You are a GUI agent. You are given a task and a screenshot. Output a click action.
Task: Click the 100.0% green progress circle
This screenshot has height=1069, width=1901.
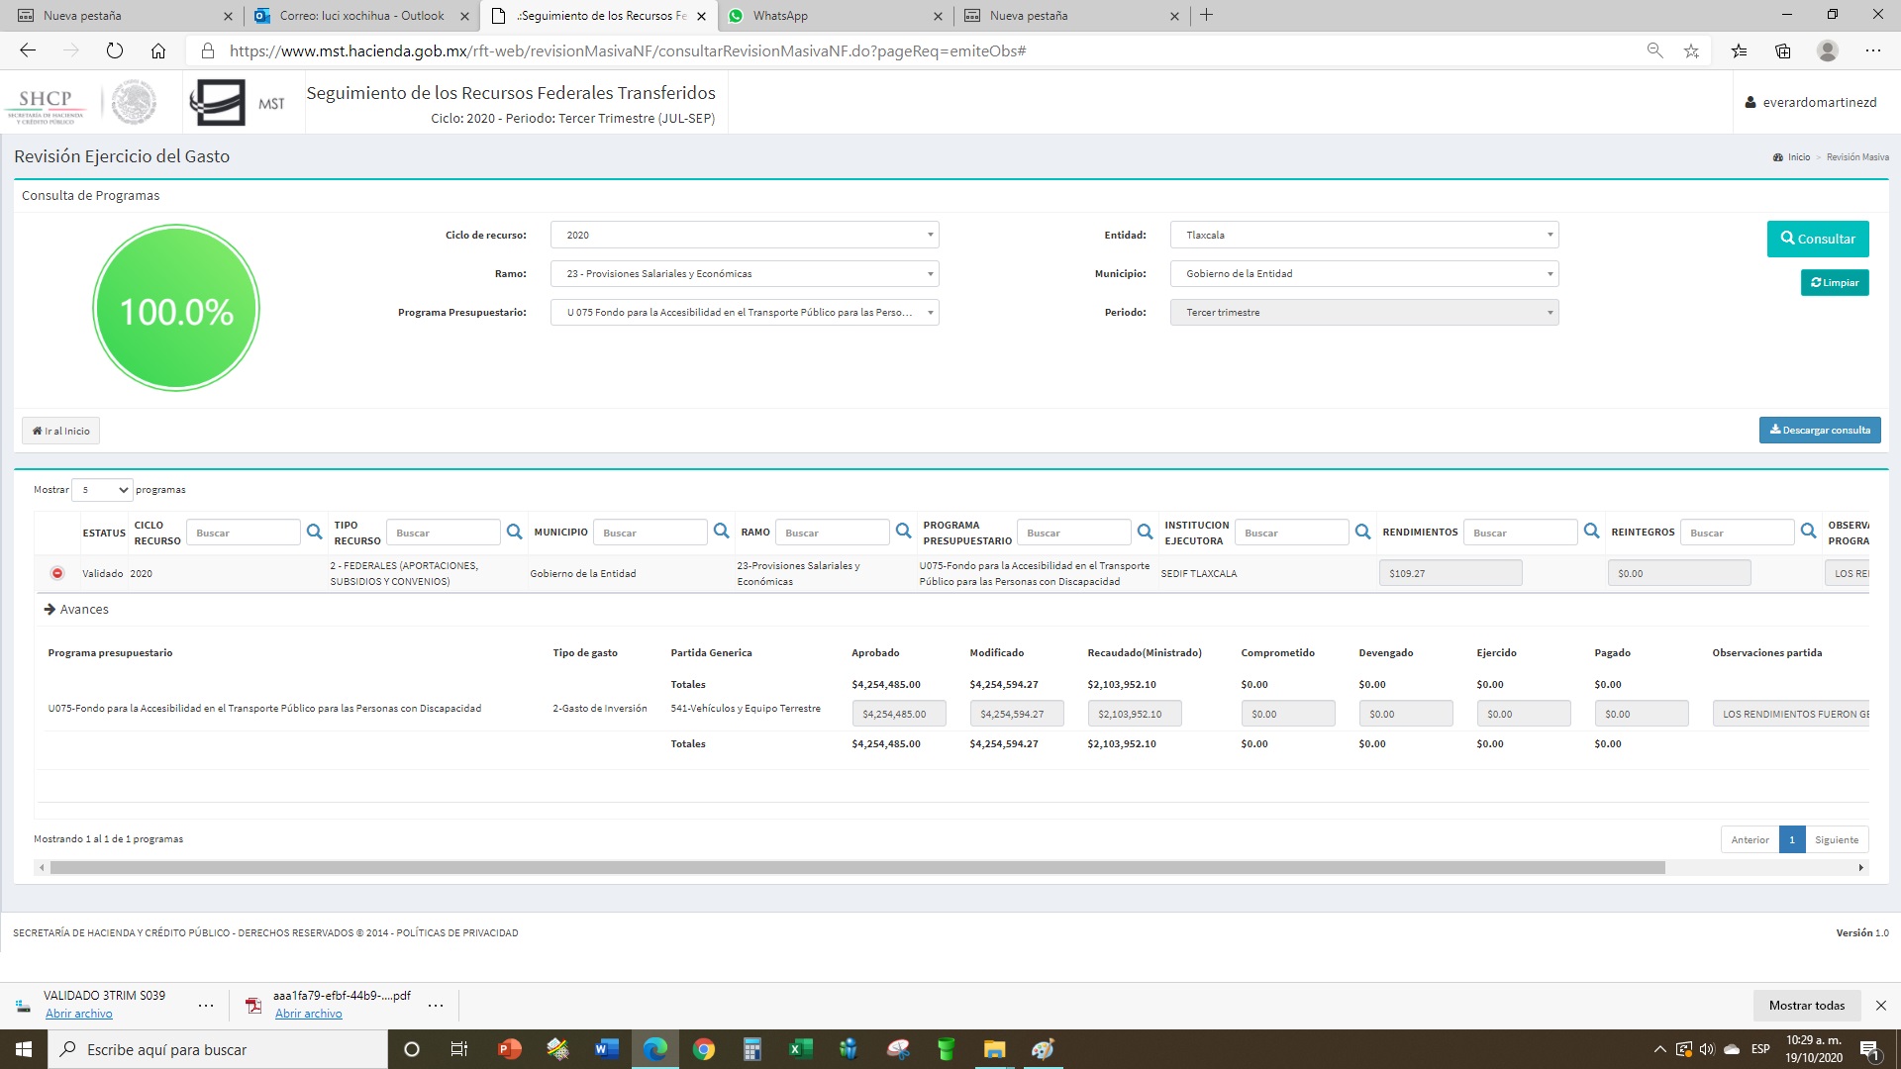[176, 309]
